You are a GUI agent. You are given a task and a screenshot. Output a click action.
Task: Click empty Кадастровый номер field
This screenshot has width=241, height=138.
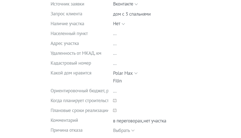pyautogui.click(x=115, y=64)
